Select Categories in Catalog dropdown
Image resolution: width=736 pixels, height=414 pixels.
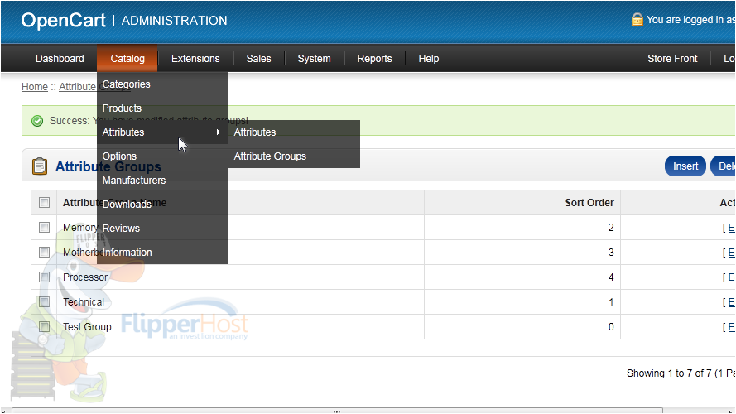[162, 84]
